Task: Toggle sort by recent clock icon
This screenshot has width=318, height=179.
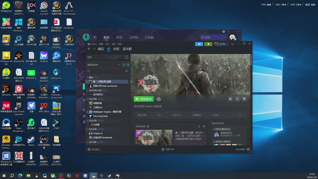Action: [x=124, y=65]
